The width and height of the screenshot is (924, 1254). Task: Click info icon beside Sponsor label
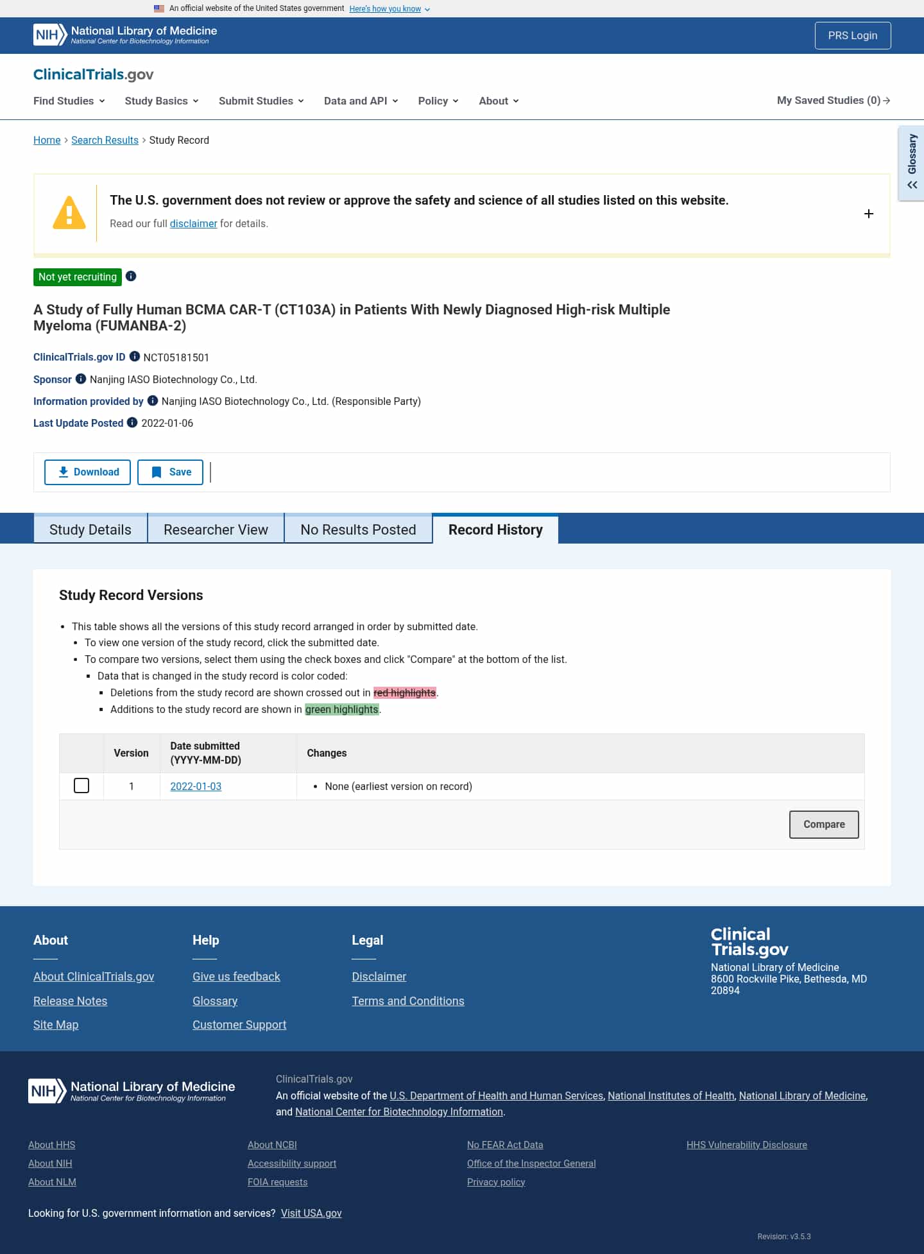pyautogui.click(x=81, y=379)
